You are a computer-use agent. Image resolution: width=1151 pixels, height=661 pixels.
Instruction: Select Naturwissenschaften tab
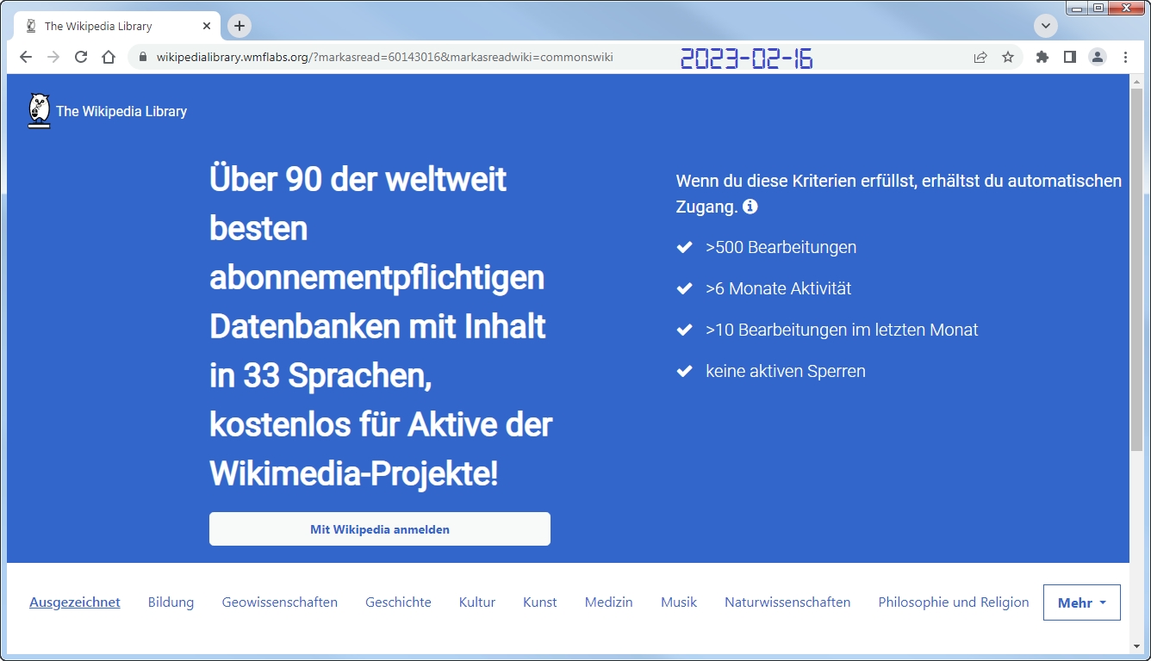[x=787, y=602]
